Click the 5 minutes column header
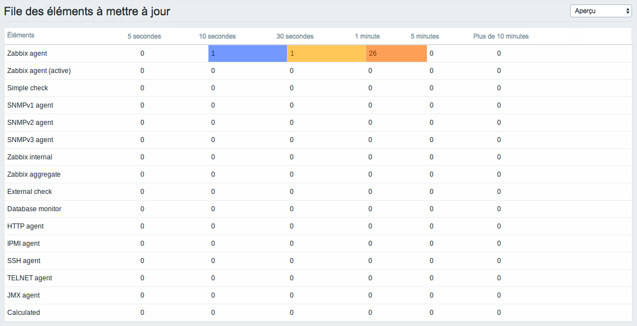Viewport: 637px width, 326px height. point(425,36)
